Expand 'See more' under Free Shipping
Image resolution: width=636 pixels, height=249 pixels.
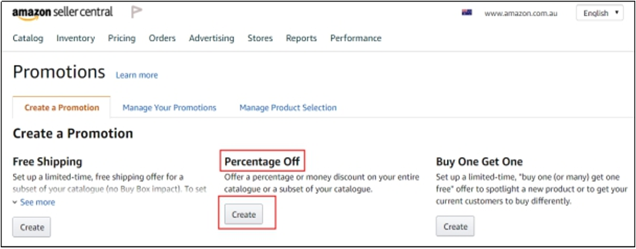pos(34,202)
